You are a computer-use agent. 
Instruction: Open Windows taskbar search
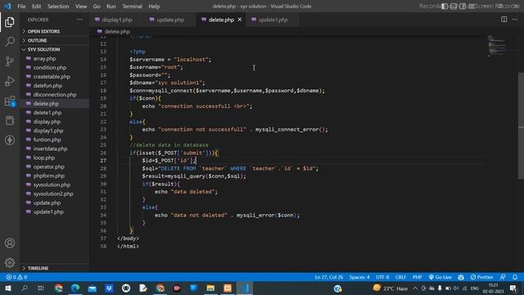coord(25,288)
